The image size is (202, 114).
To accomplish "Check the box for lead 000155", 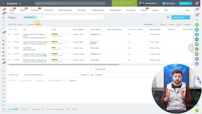I will click(9, 42).
